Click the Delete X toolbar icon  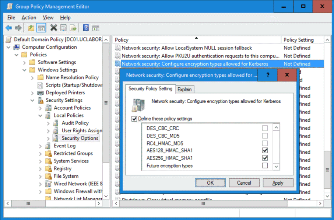tap(54, 28)
